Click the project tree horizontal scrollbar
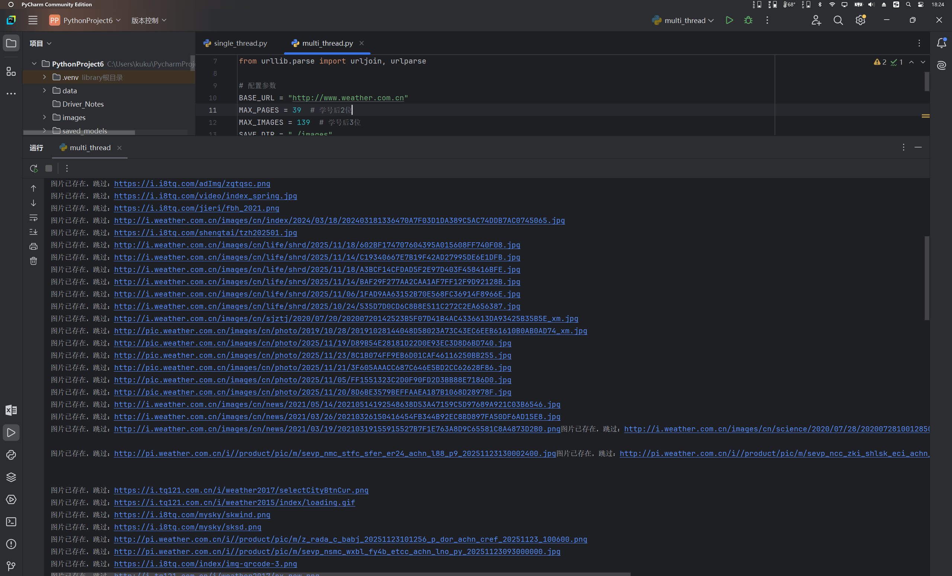The width and height of the screenshot is (952, 576). pos(79,133)
